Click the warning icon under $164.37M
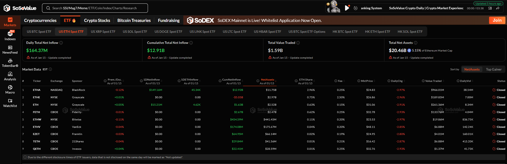Image resolution: width=507 pixels, height=164 pixels. pyautogui.click(x=28, y=57)
